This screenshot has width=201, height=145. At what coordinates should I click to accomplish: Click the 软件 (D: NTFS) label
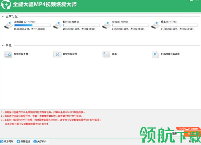click(71, 22)
